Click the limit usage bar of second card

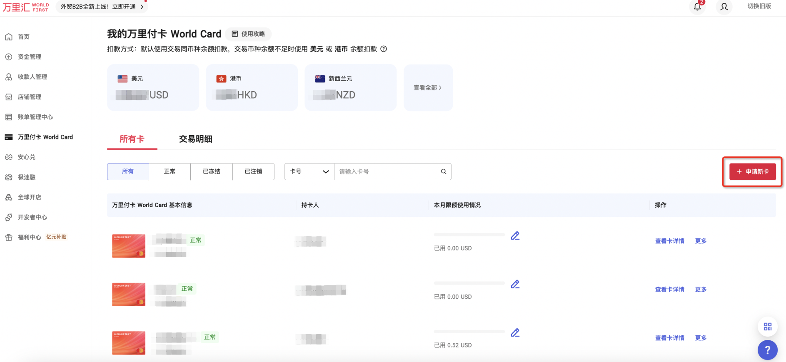point(469,283)
